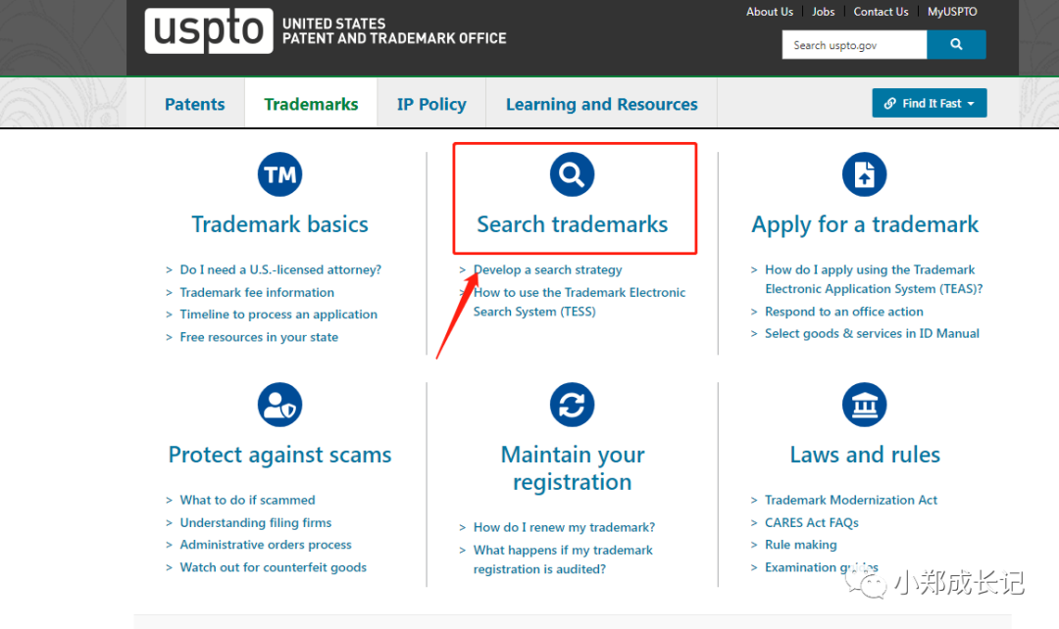Open the IP Policy menu
1059x629 pixels.
pyautogui.click(x=431, y=104)
